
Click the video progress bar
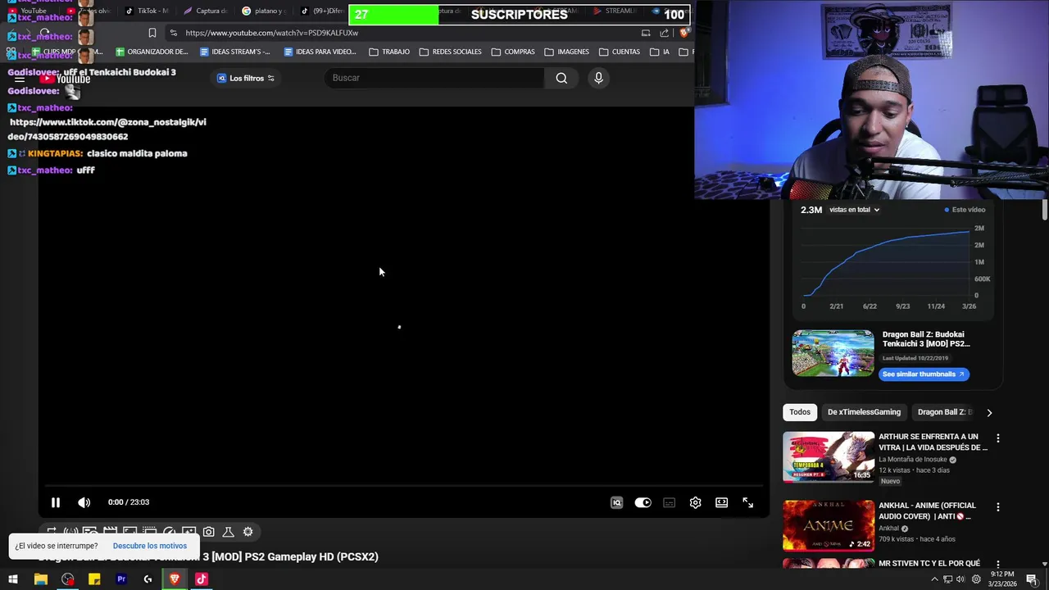click(x=403, y=486)
